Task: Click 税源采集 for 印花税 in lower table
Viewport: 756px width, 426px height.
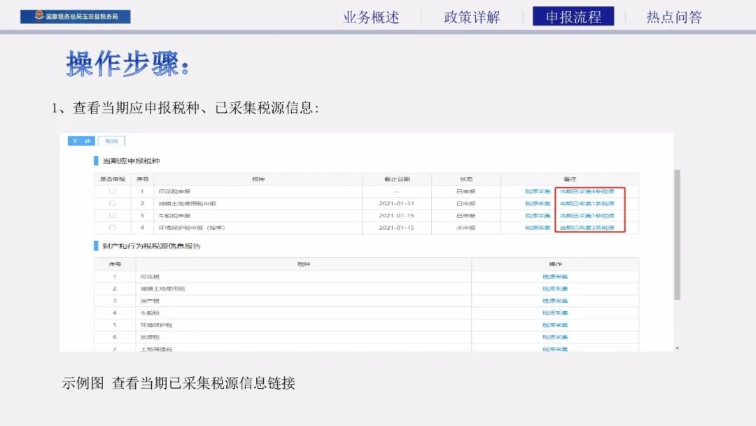Action: tap(555, 277)
